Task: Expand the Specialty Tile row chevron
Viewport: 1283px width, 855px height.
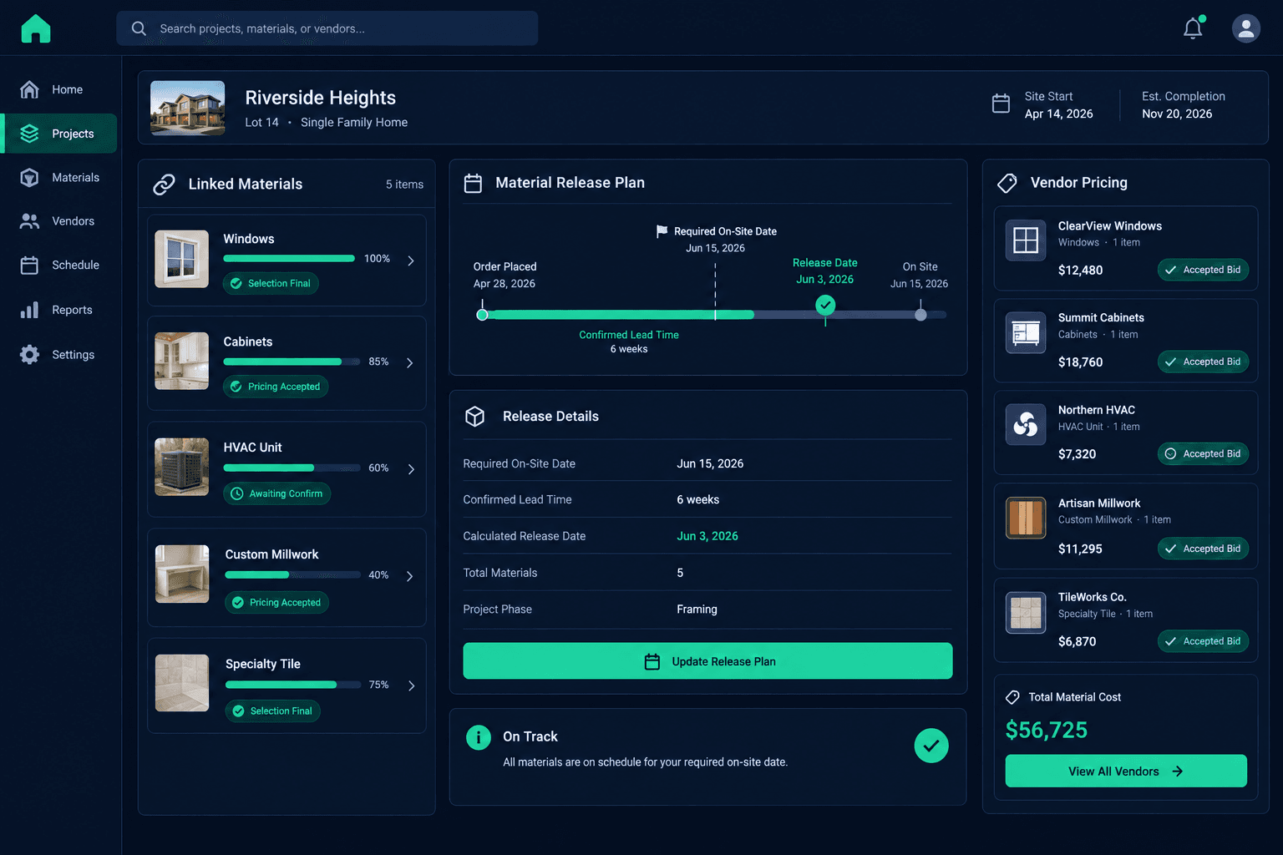Action: pyautogui.click(x=411, y=686)
